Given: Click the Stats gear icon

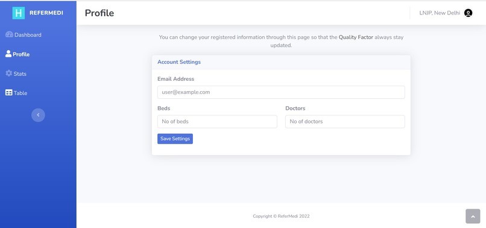Looking at the screenshot, I should pos(8,73).
